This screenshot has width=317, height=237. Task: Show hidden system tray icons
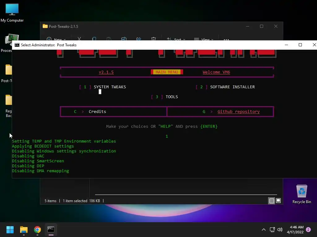point(264,230)
